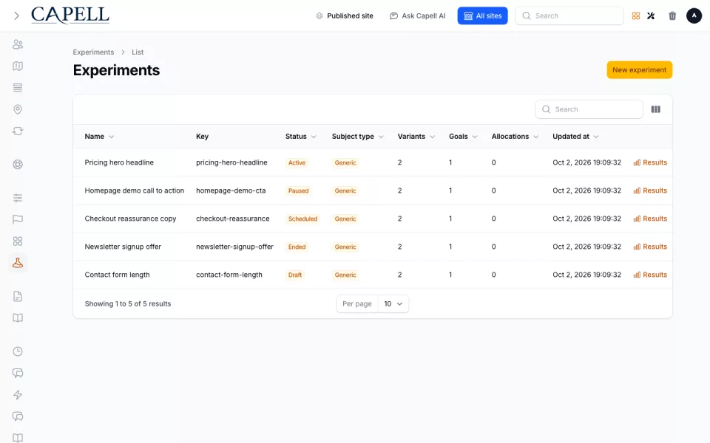View Results for Contact form length
710x443 pixels.
[650, 275]
